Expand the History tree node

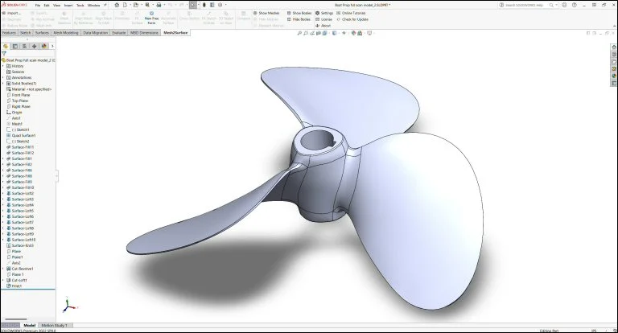coord(3,66)
